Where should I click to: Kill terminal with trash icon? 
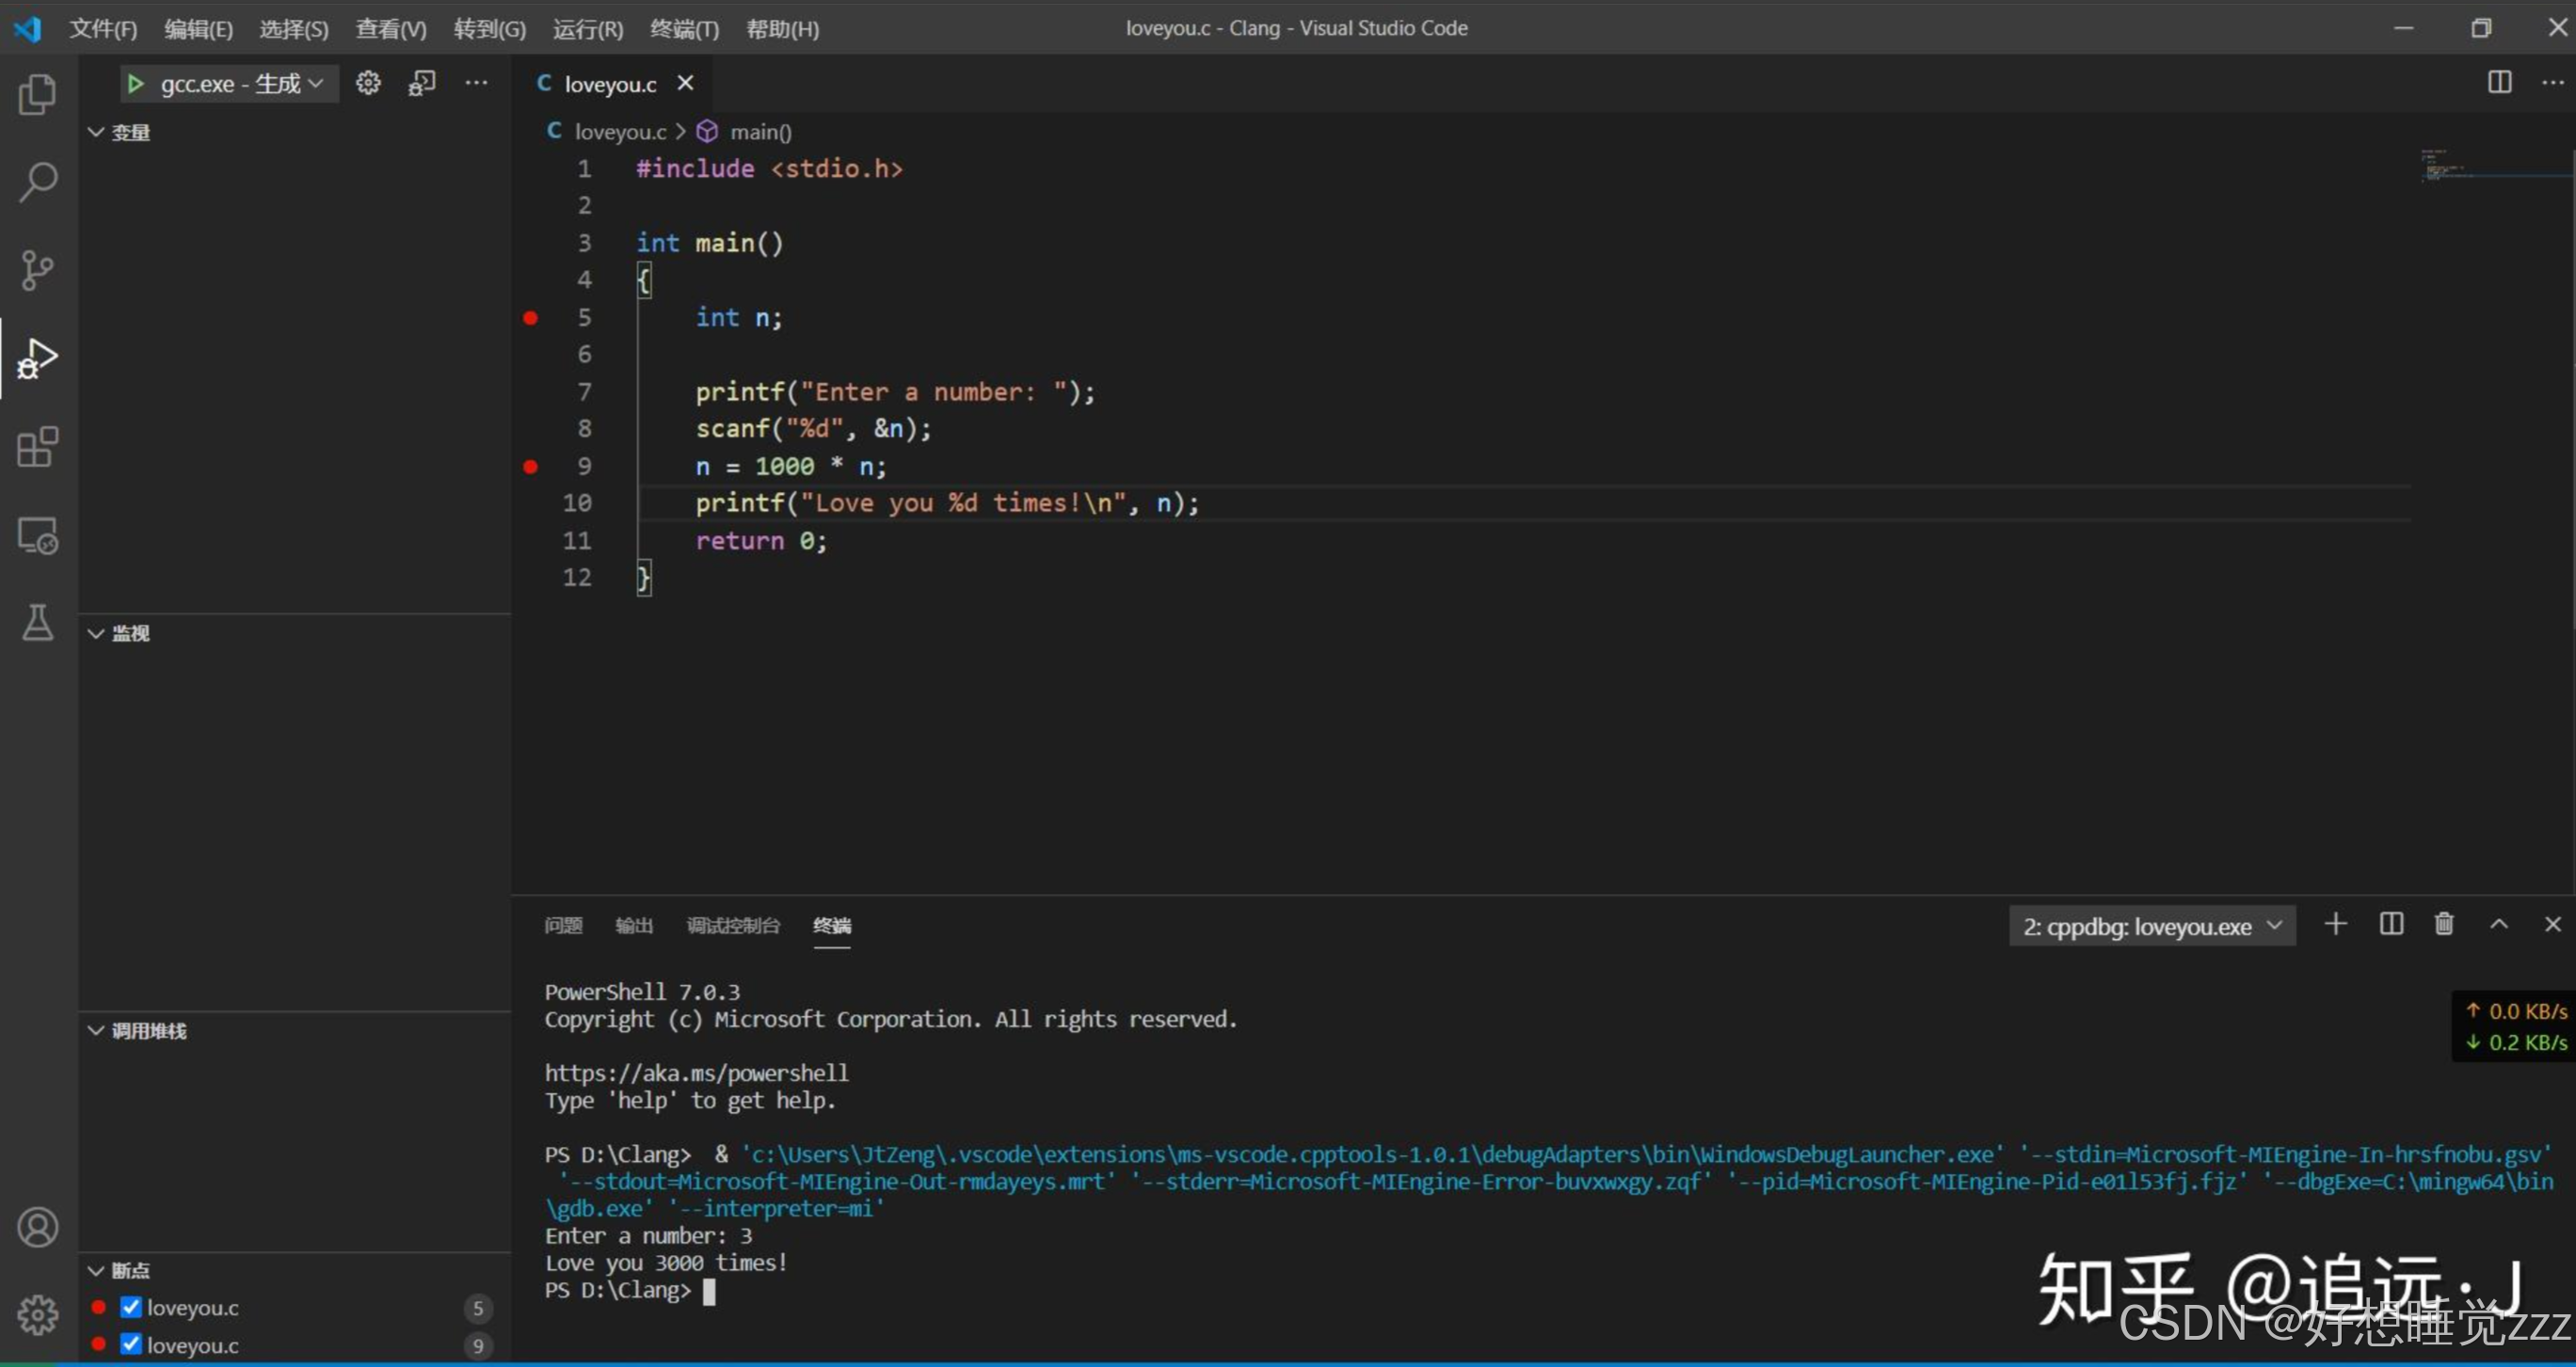(x=2443, y=924)
